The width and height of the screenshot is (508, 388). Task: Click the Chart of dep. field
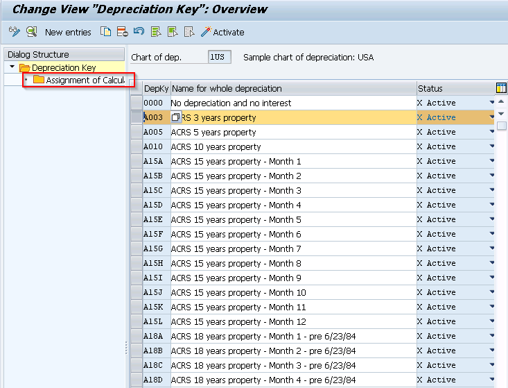pyautogui.click(x=219, y=57)
